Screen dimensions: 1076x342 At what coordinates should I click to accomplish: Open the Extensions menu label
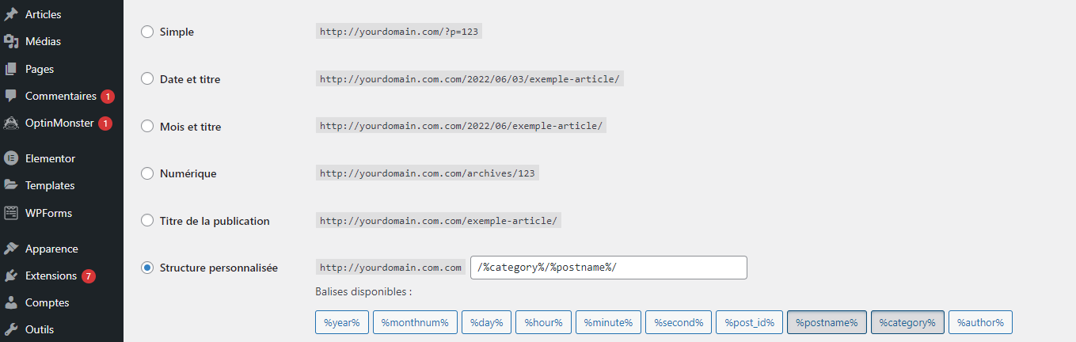tap(51, 275)
